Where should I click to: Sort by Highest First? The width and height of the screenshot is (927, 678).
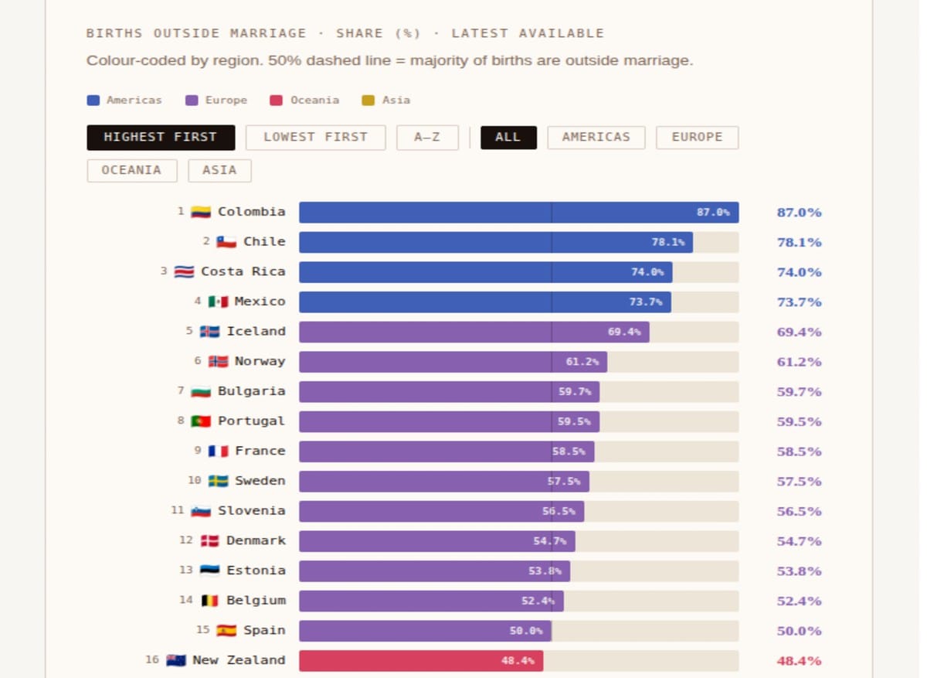coord(161,138)
